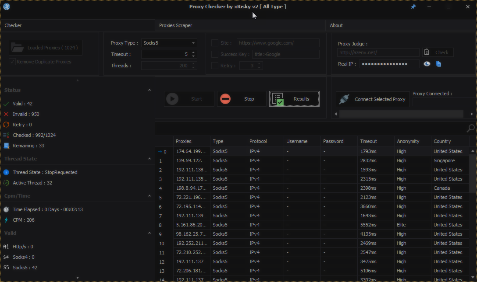This screenshot has width=477, height=282.
Task: Click the Checked list icon
Action: pos(6,135)
